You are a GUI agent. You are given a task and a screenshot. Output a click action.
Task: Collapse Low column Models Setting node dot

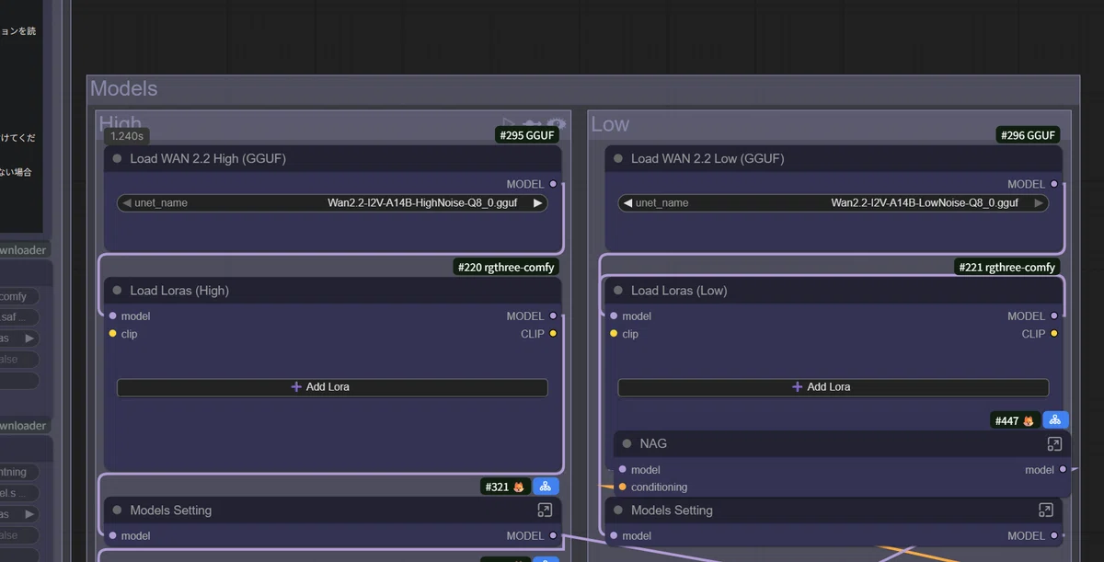coord(618,510)
